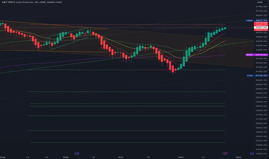The height and width of the screenshot is (159, 269).
Task: Click the 3440.00 price axis value
Action: point(261,149)
